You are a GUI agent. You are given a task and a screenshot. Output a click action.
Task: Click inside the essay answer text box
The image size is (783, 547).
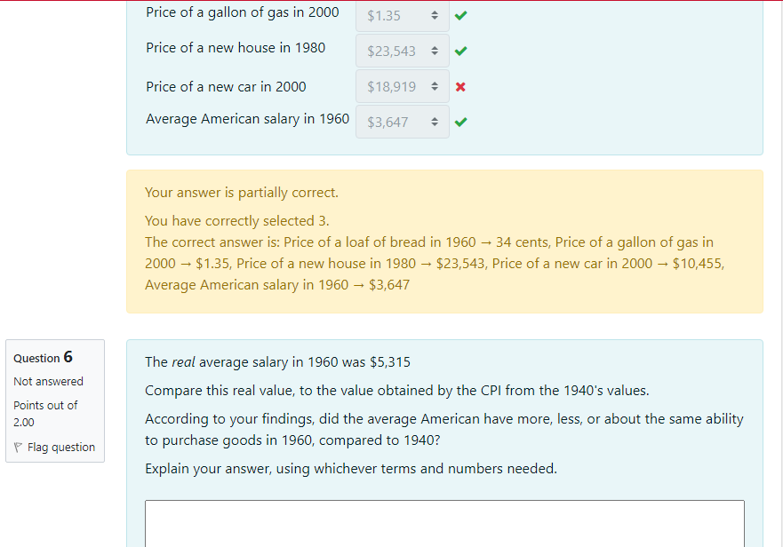[x=444, y=524]
